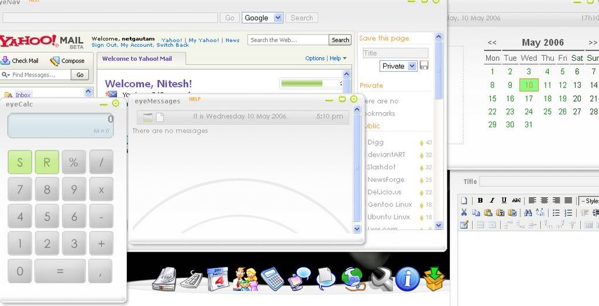This screenshot has height=306, width=599.
Task: Click Yahoo Search the Web button
Action: pyautogui.click(x=340, y=40)
